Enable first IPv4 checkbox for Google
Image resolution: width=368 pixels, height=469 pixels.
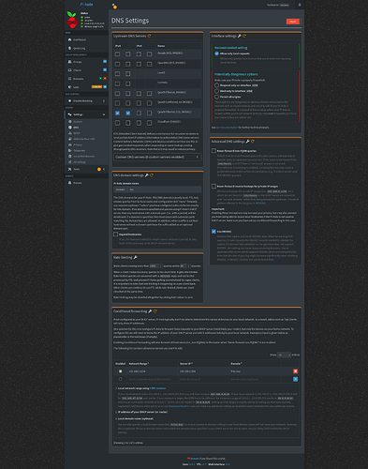[x=117, y=54]
